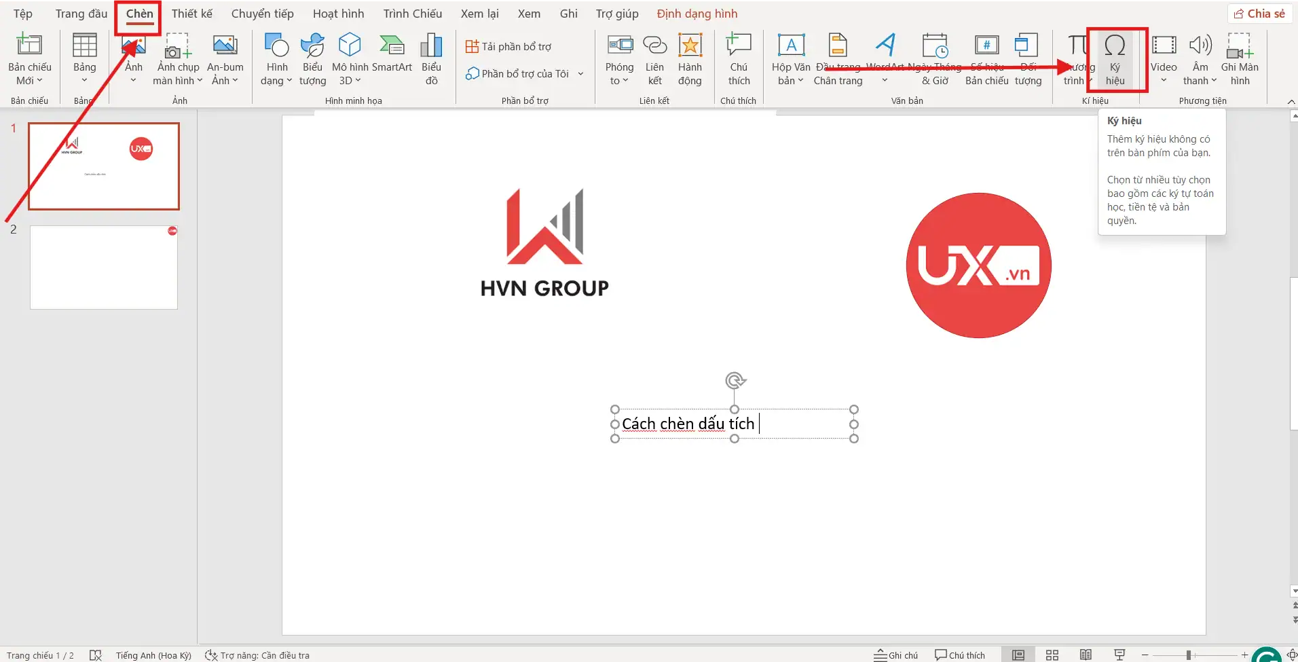Select the HVN GROUP logo image
The image size is (1298, 662).
(x=544, y=243)
